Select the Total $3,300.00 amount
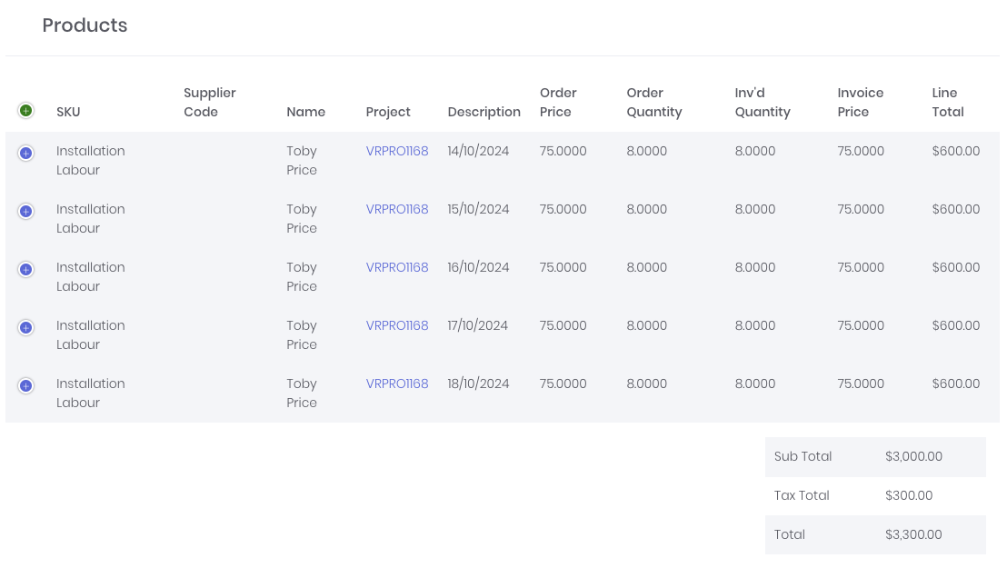Screen dimensions: 1007x568 tap(913, 534)
